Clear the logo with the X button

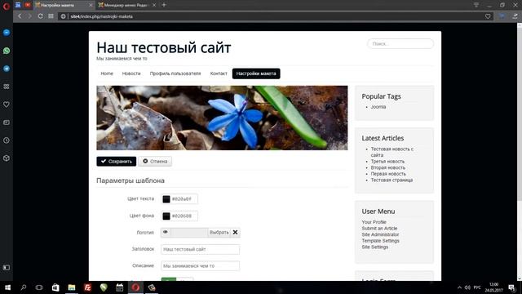pos(235,232)
